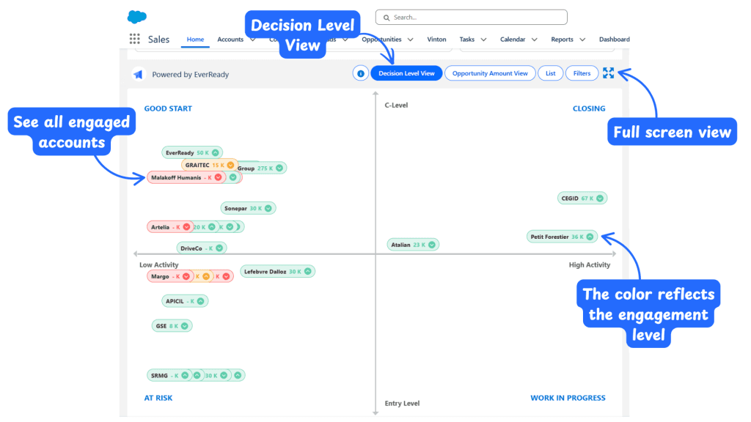Click the global Search field
The height and width of the screenshot is (422, 751).
pyautogui.click(x=472, y=18)
